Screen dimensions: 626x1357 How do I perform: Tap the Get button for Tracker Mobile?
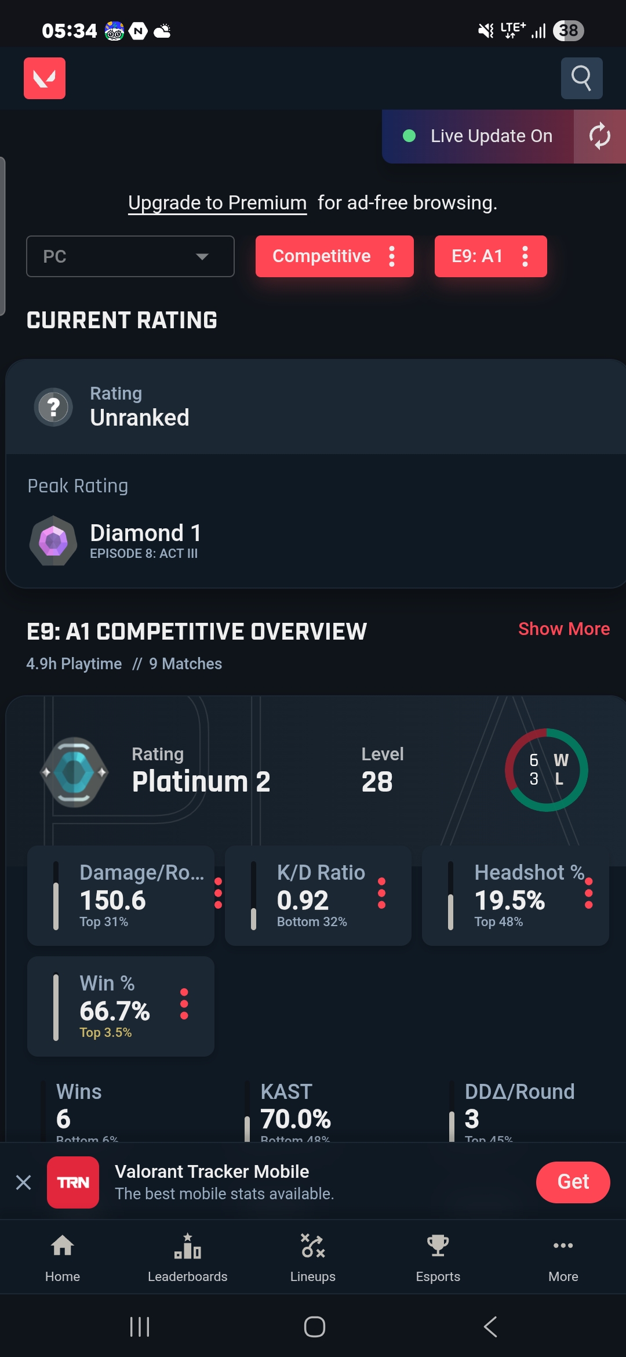[573, 1182]
